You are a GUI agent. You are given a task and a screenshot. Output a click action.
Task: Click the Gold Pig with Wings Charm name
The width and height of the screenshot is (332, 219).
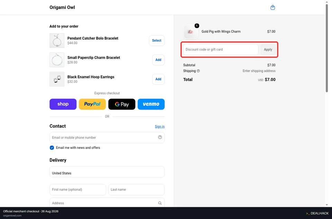click(x=221, y=31)
